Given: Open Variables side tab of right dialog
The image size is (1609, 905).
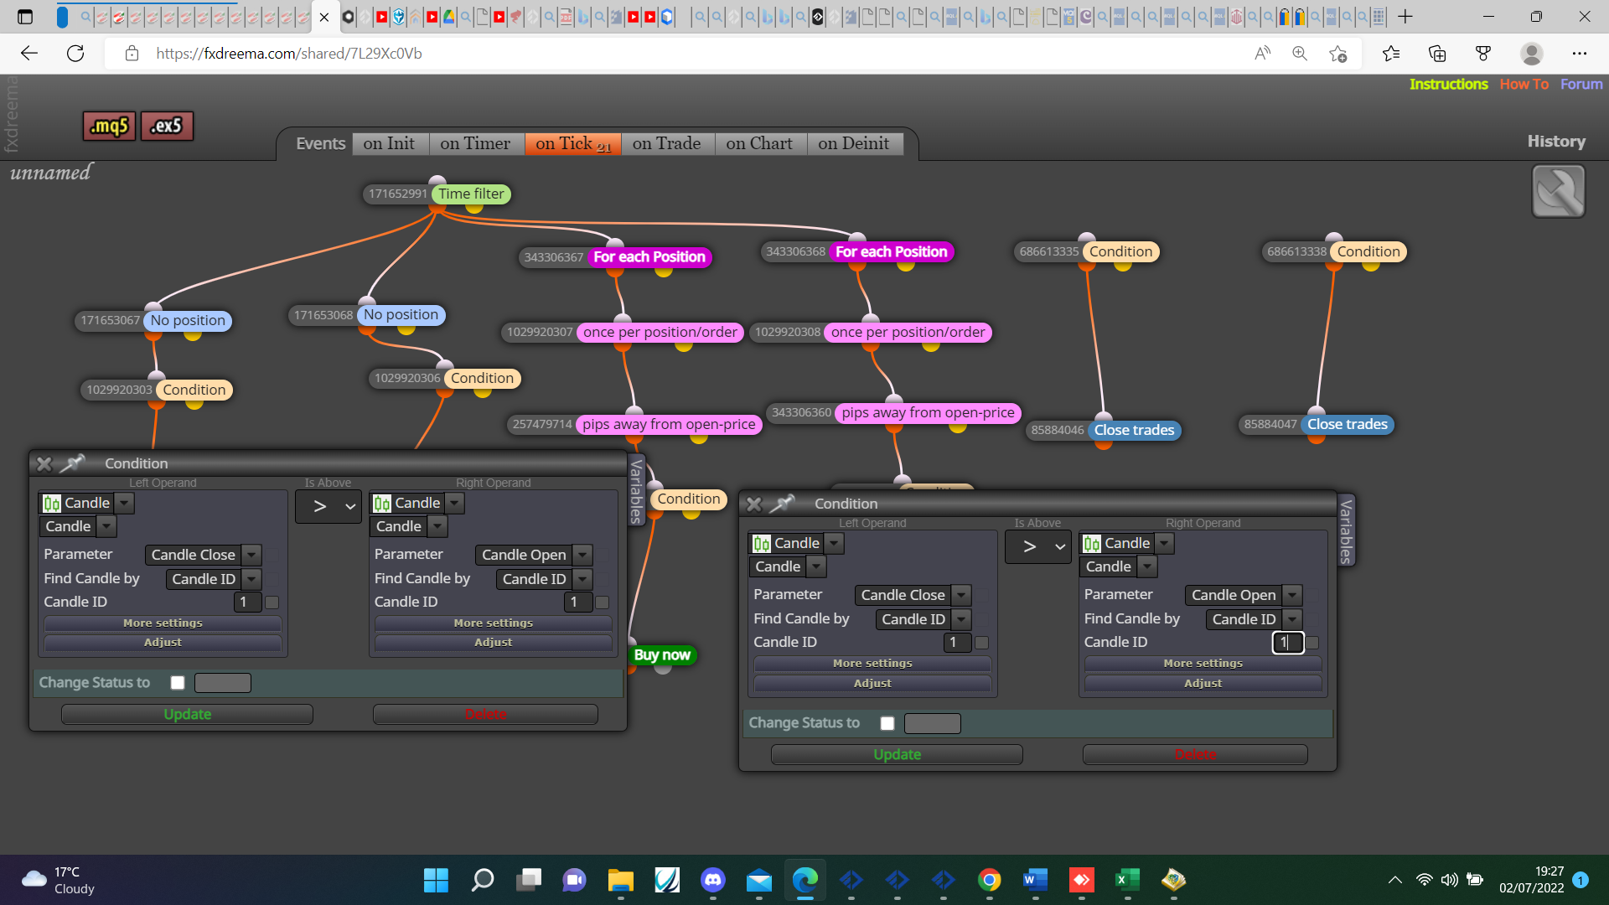Looking at the screenshot, I should [x=1347, y=531].
